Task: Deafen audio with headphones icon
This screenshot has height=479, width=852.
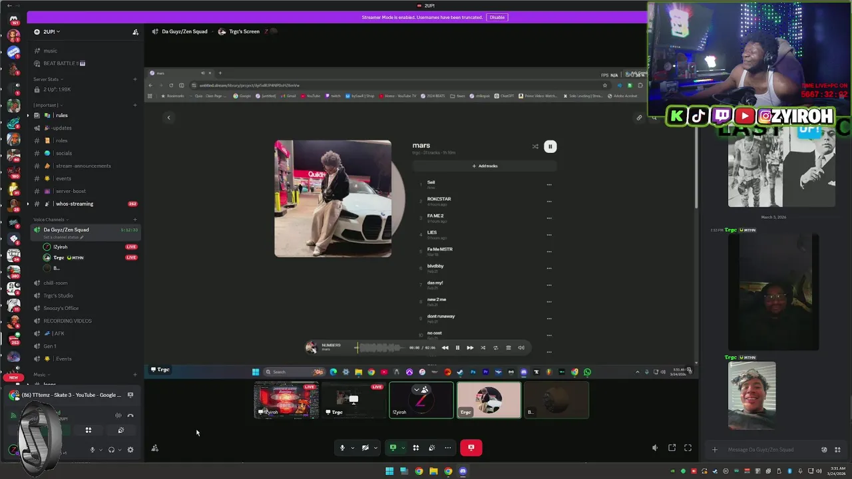Action: [x=111, y=450]
